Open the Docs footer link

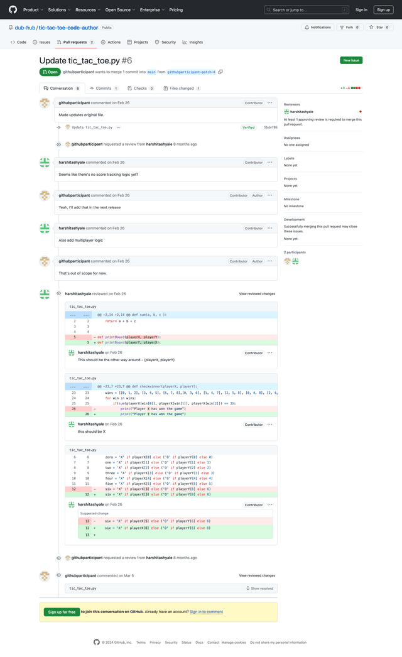(x=199, y=643)
